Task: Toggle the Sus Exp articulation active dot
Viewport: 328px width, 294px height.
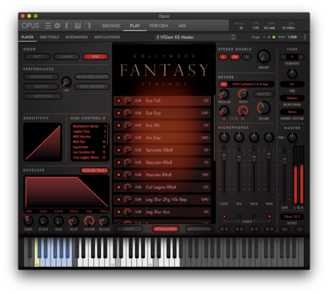Action: pyautogui.click(x=119, y=113)
